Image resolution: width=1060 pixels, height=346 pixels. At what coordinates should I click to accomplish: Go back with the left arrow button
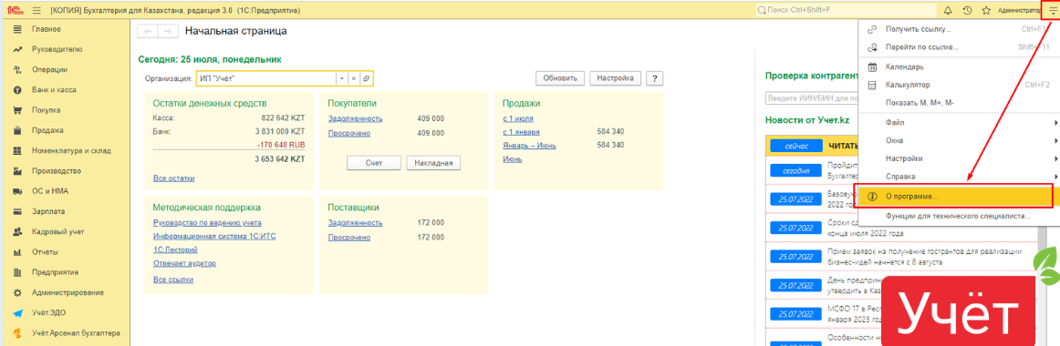click(x=148, y=31)
